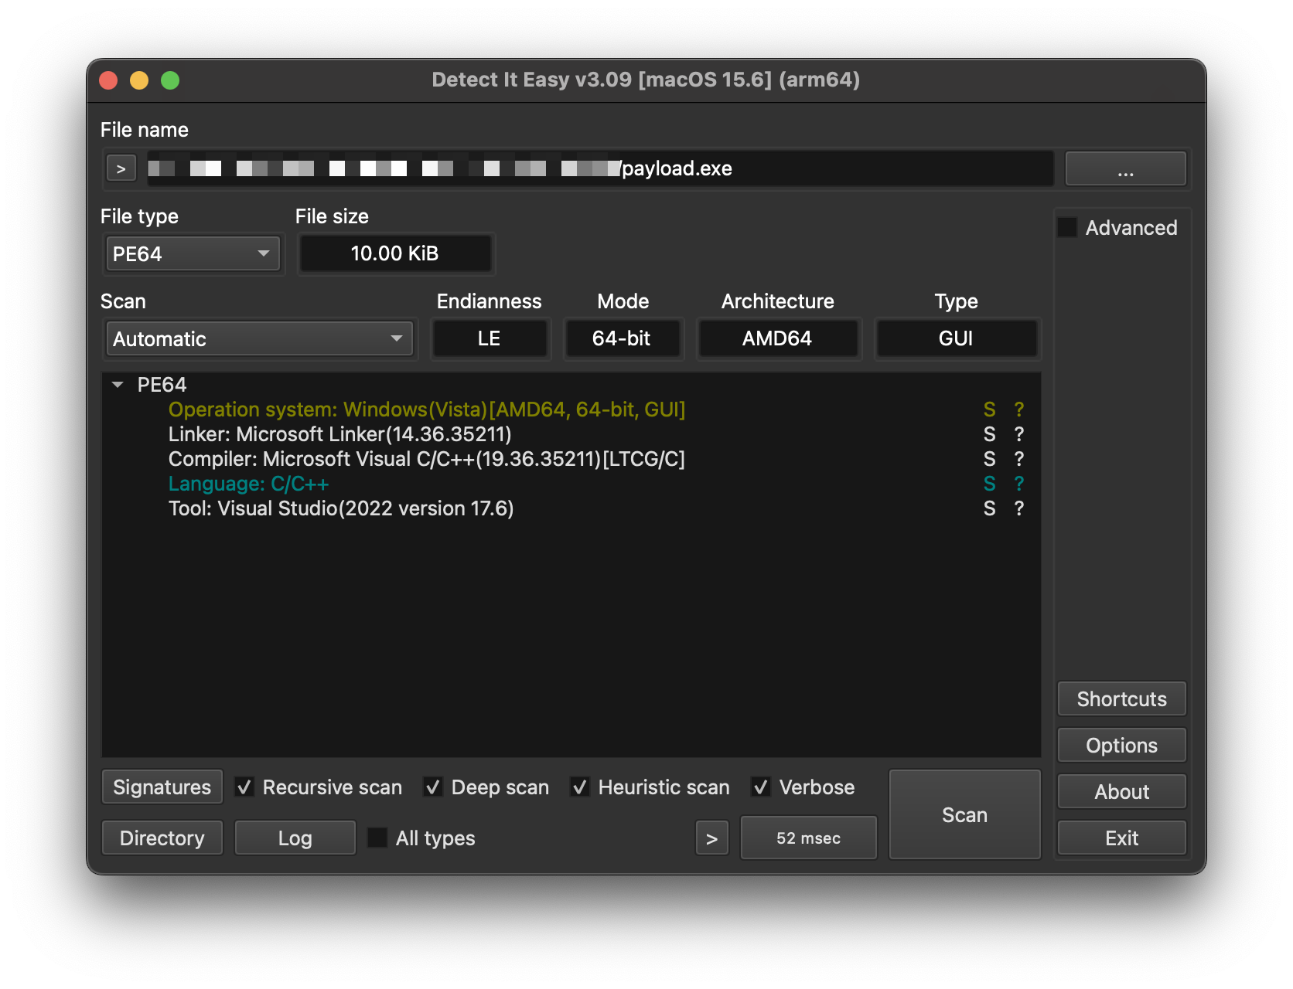Screen dimensions: 1293x989
Task: Enable the Advanced checkbox
Action: click(x=1068, y=228)
